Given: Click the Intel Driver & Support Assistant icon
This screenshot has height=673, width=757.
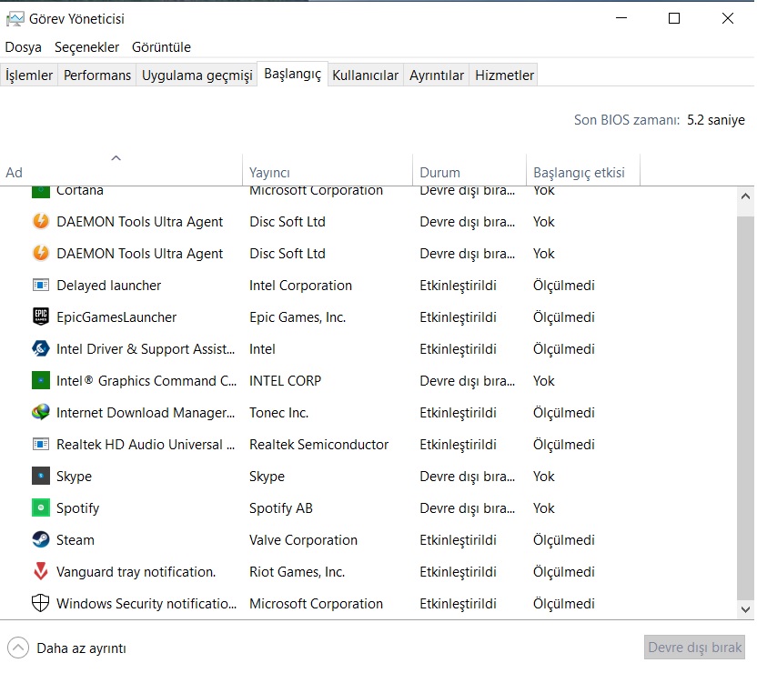Looking at the screenshot, I should click(41, 349).
